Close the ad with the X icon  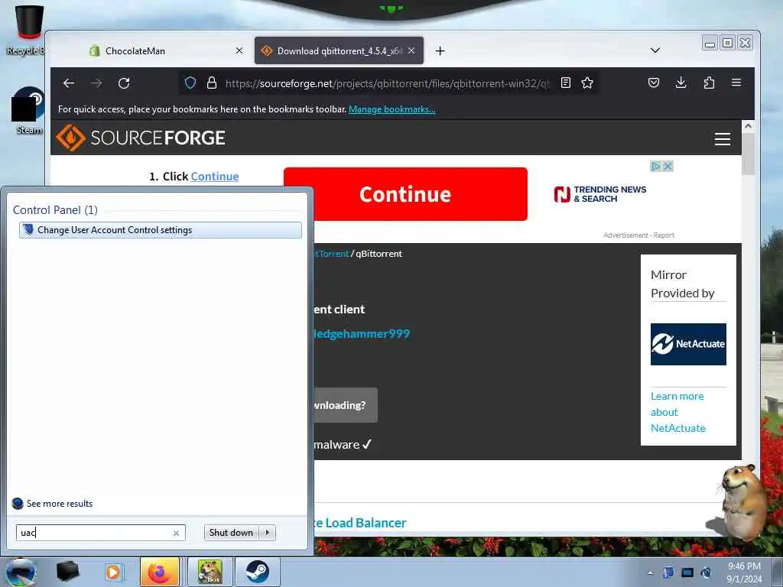(668, 166)
